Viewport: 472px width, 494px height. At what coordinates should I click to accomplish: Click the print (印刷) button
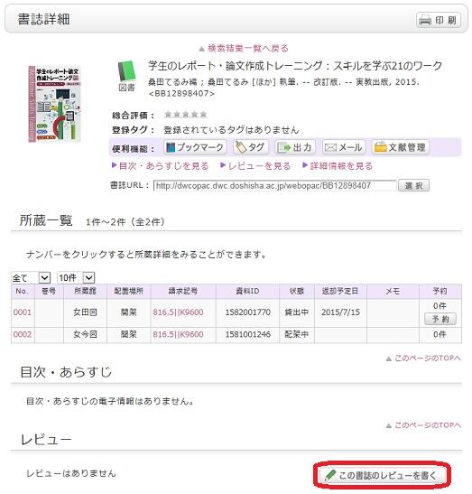click(x=439, y=20)
